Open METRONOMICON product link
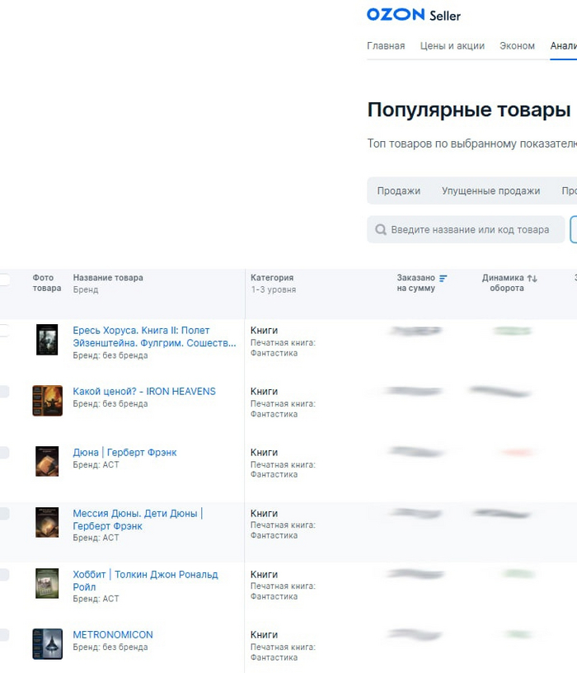 113,635
